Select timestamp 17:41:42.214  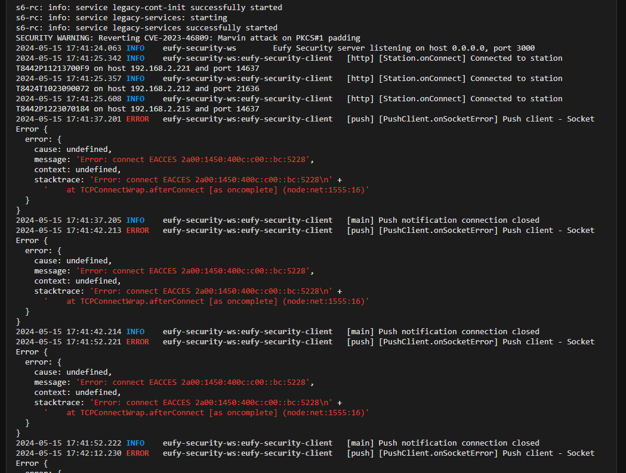(94, 332)
